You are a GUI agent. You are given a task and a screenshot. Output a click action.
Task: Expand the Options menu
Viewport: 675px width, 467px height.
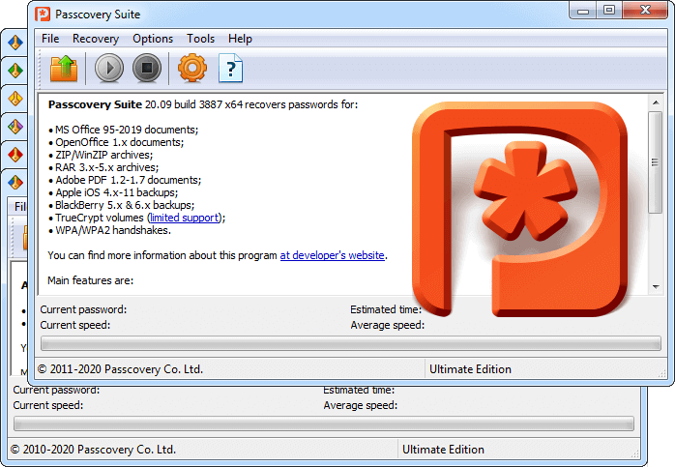tap(153, 39)
